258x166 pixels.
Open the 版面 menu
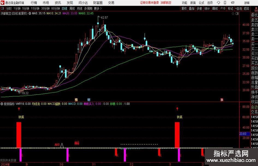193,3
